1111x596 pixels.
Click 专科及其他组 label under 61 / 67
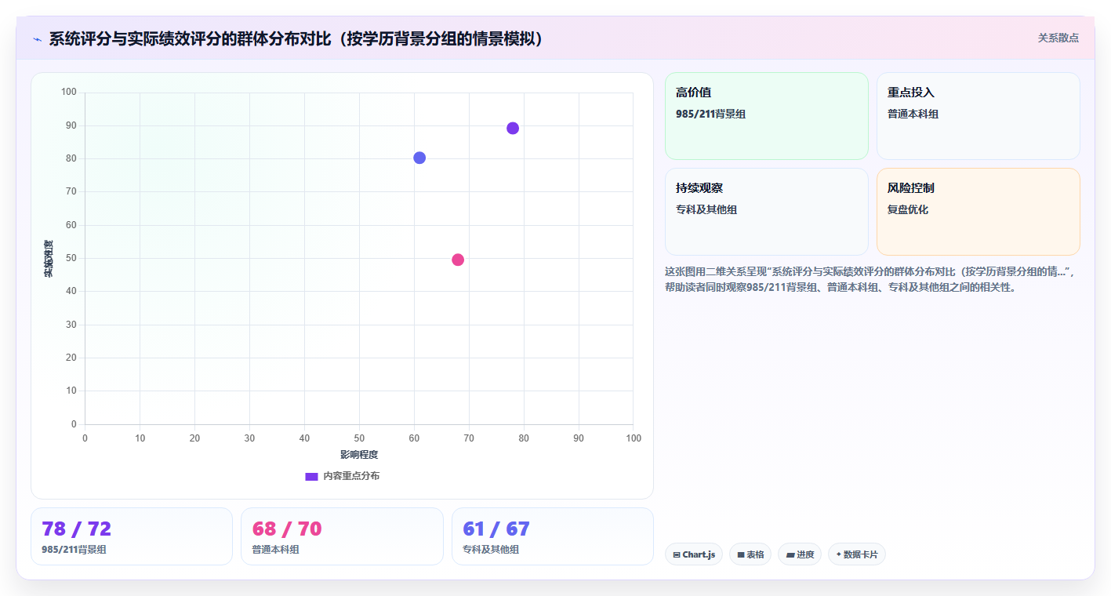tap(491, 550)
